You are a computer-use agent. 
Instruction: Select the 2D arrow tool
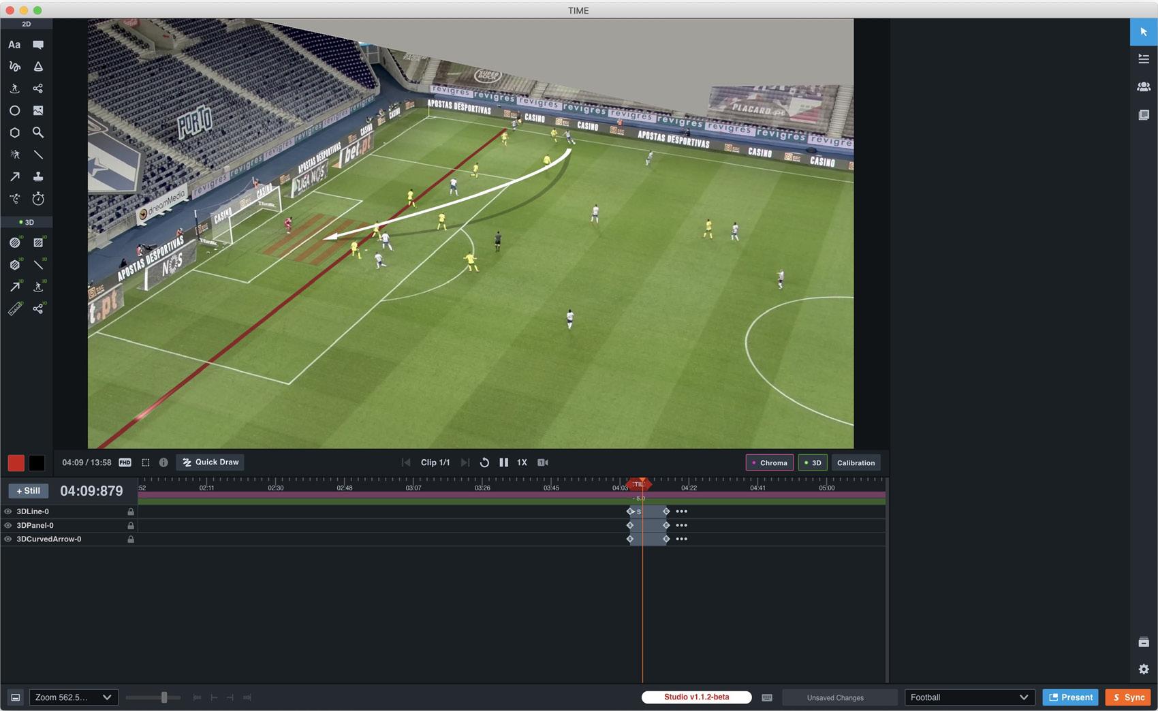pyautogui.click(x=14, y=177)
